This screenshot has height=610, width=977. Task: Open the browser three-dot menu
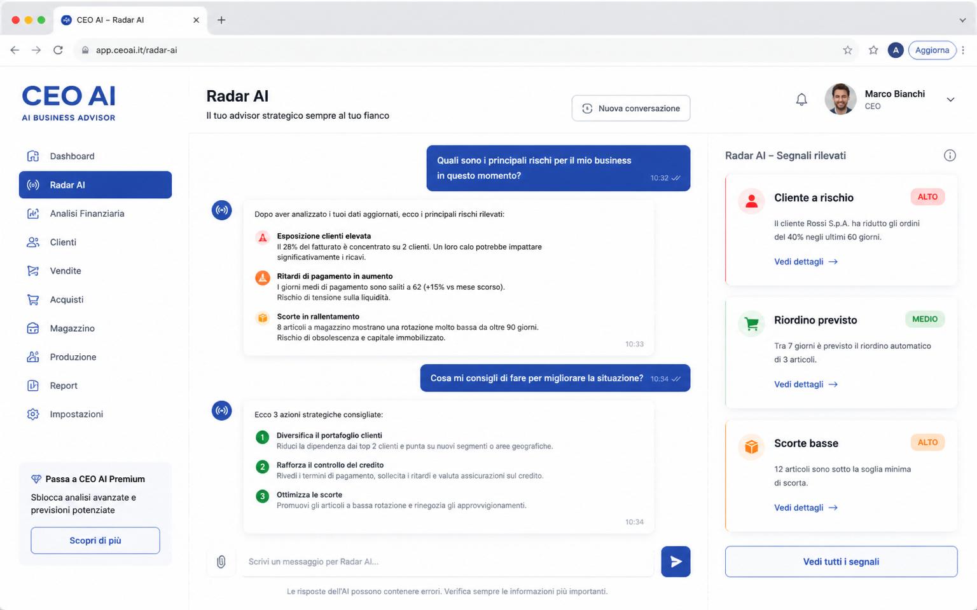coord(964,50)
